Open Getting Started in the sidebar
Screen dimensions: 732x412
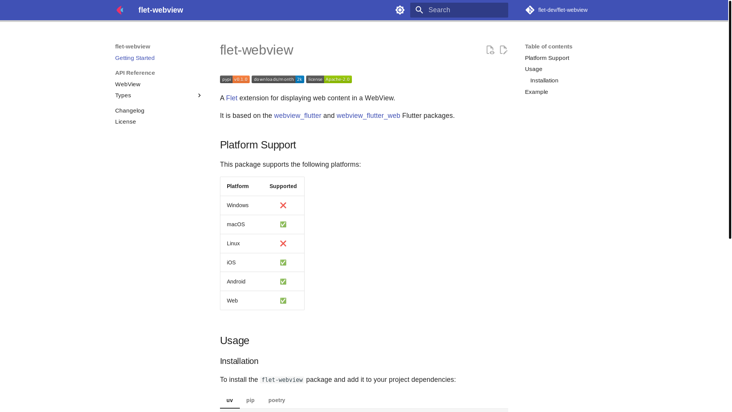click(135, 58)
